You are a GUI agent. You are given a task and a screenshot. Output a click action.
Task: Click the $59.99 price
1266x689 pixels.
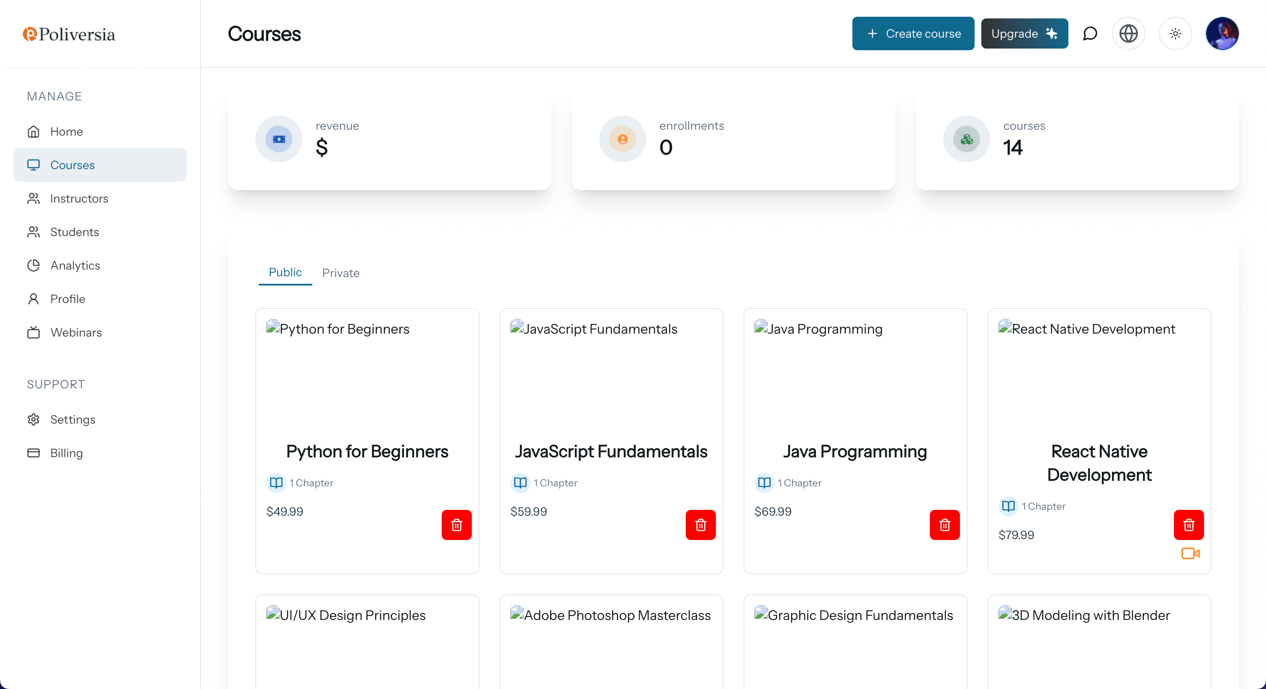tap(528, 511)
